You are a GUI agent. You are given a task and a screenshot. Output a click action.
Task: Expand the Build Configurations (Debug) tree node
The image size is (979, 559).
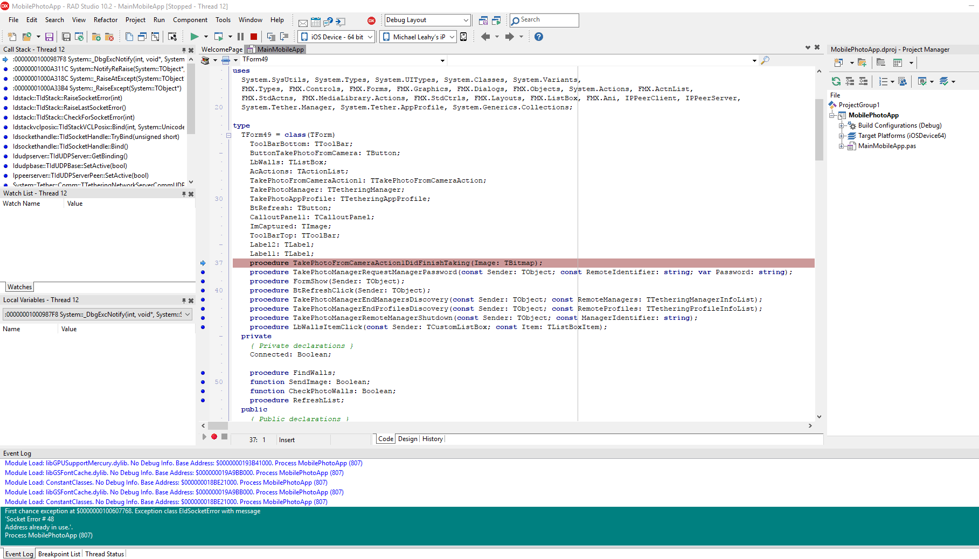(x=842, y=125)
